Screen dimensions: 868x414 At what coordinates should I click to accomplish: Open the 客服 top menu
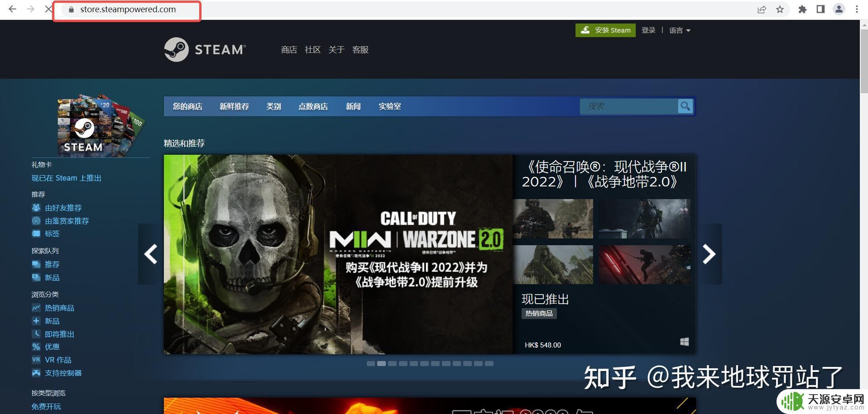tap(360, 50)
